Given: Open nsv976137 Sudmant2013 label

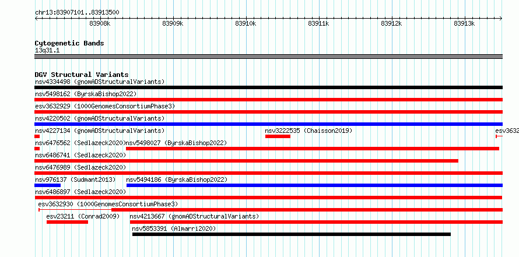Looking at the screenshot, I should click(75, 179).
